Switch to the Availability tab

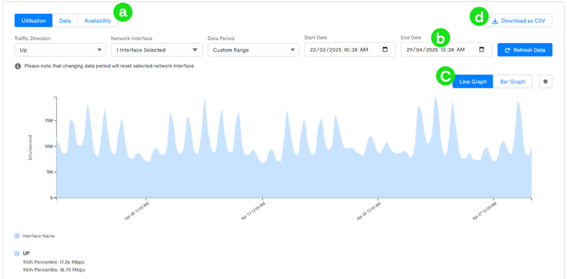[97, 21]
